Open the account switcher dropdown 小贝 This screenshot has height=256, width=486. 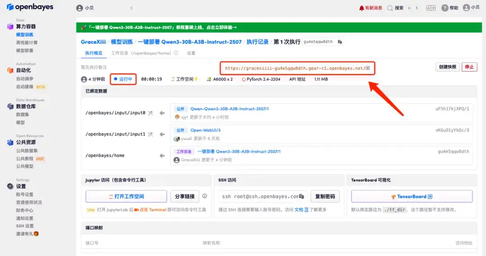point(105,8)
